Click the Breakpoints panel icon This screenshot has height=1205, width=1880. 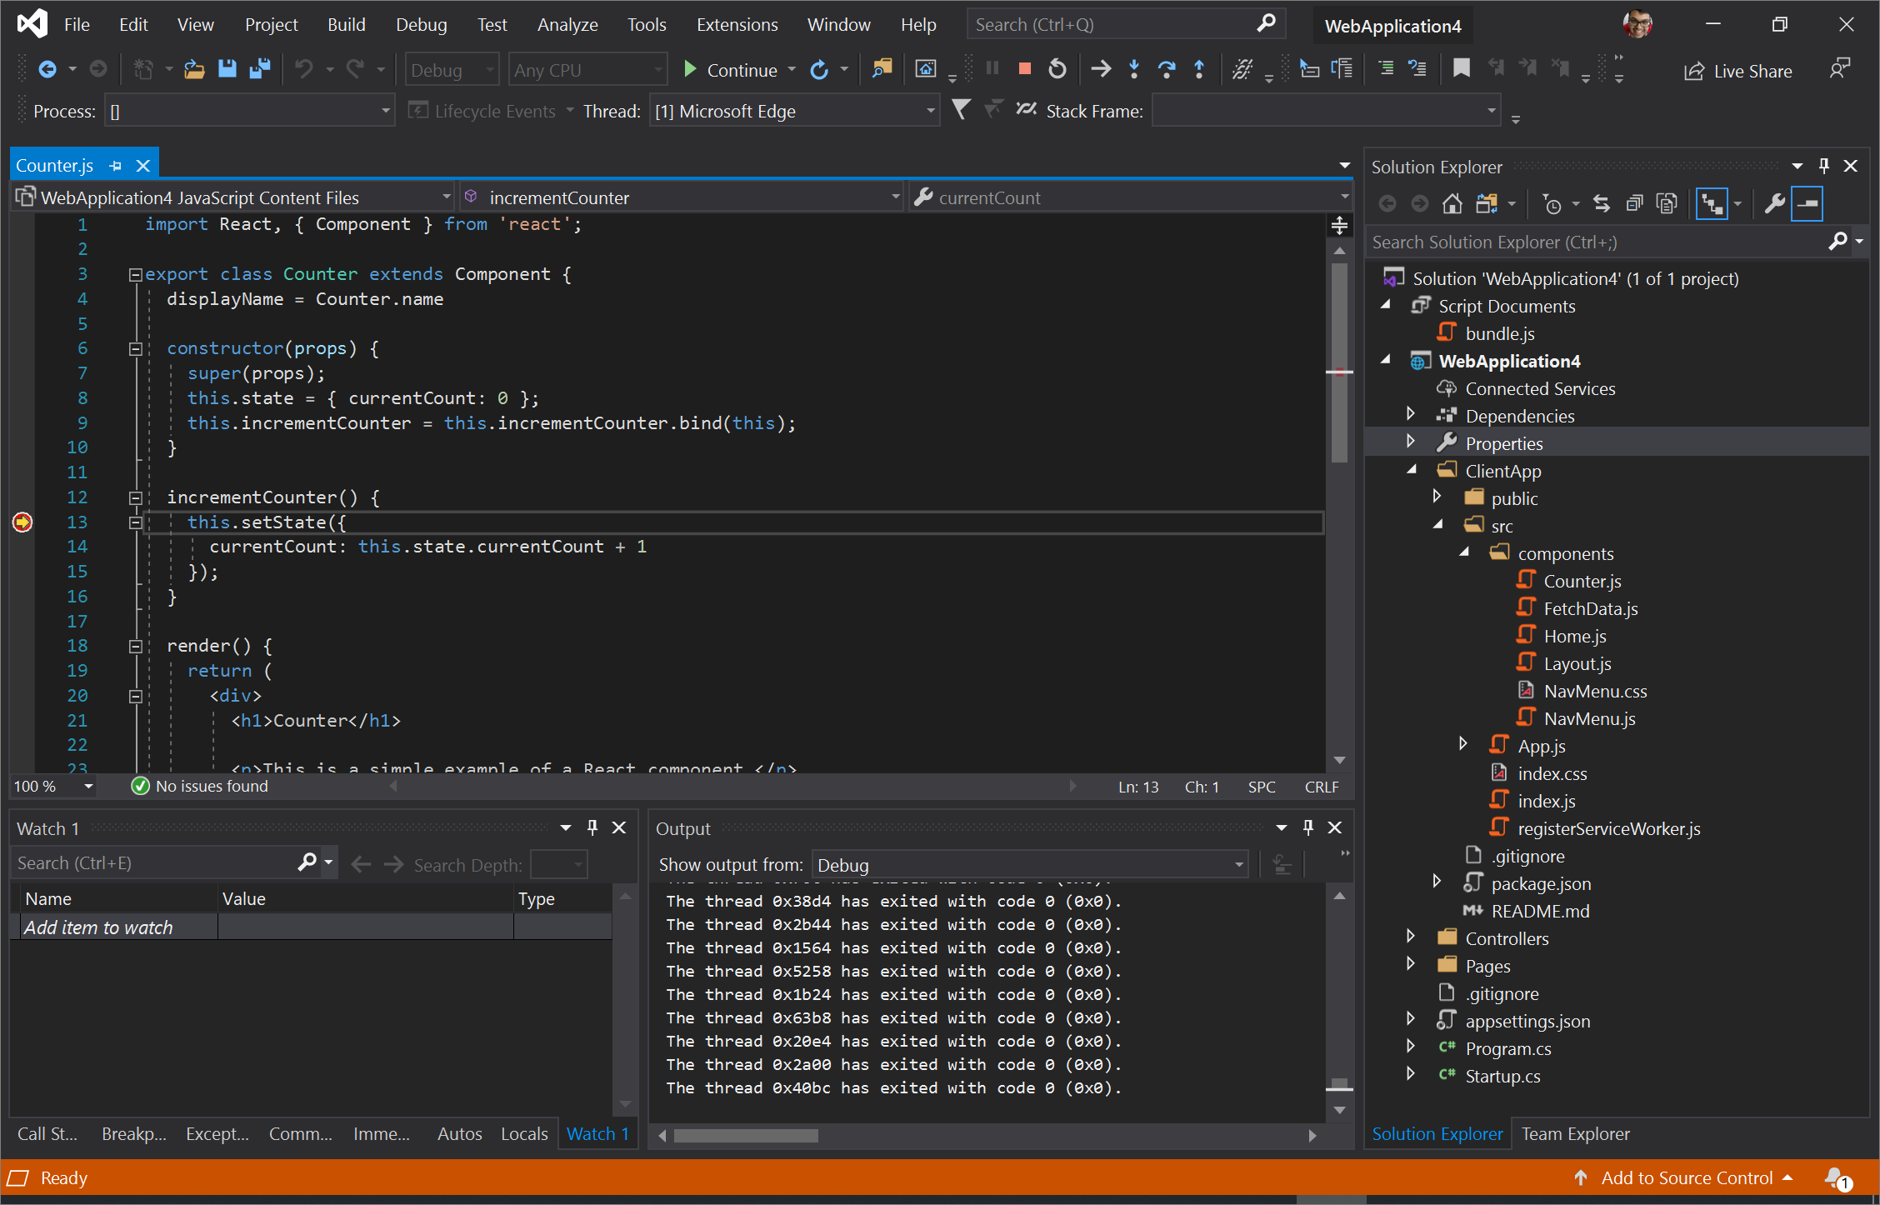point(134,1132)
